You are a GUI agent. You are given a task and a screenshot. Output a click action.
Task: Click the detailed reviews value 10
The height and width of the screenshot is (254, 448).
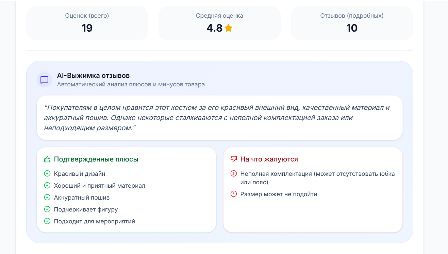coord(352,28)
